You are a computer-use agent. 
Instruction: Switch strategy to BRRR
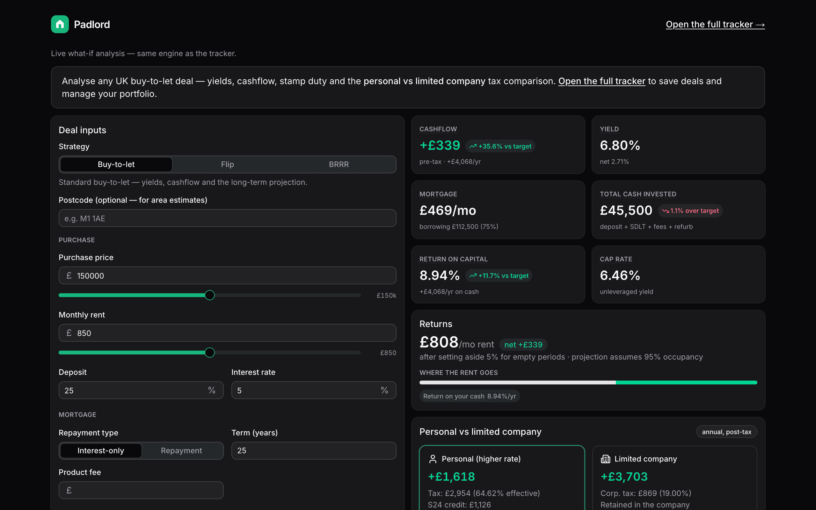point(339,164)
